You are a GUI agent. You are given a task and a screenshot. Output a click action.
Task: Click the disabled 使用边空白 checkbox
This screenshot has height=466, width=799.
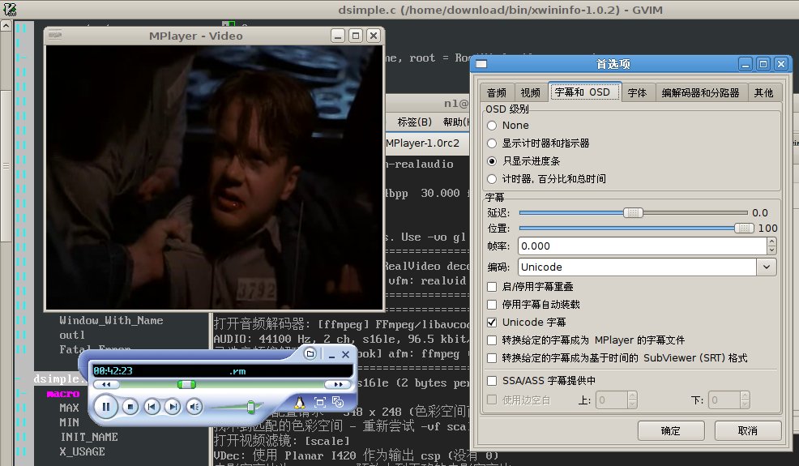coord(492,400)
